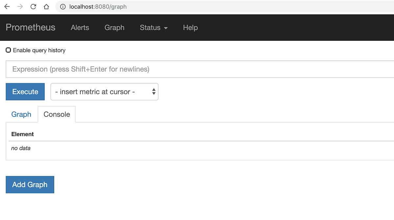The height and width of the screenshot is (220, 394).
Task: Switch to the Graph tab
Action: [x=21, y=114]
